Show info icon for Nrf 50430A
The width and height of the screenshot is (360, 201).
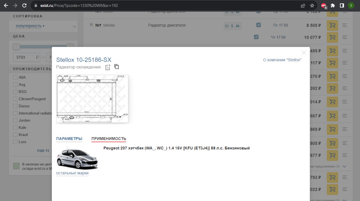[x=232, y=26]
